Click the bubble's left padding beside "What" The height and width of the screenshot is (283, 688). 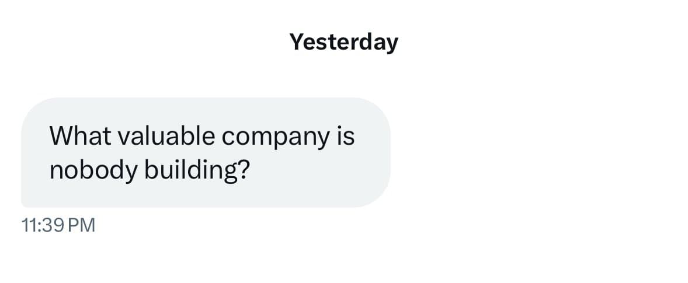tap(35, 137)
